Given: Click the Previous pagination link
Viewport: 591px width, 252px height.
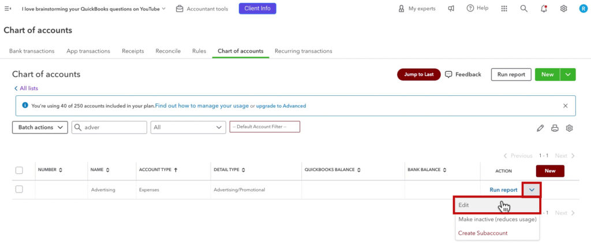Looking at the screenshot, I should (x=518, y=155).
